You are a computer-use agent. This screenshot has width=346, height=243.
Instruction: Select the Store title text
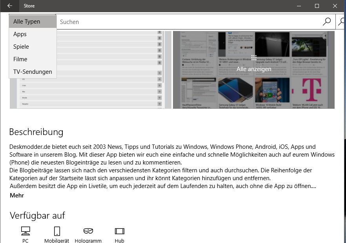click(x=29, y=6)
